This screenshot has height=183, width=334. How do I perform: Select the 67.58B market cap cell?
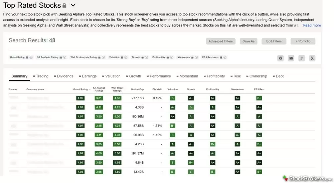139,126
